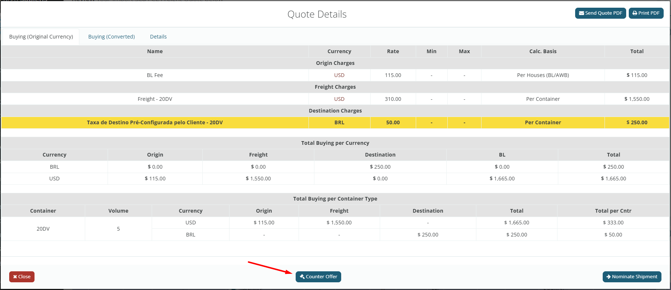The width and height of the screenshot is (671, 290).
Task: Select the Buying (Original Currency) tab
Action: (41, 37)
